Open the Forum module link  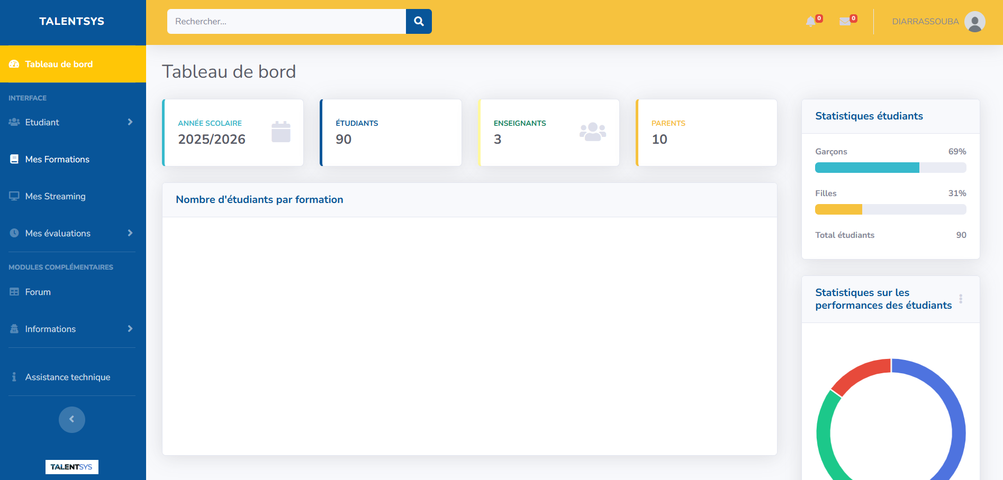(x=38, y=292)
